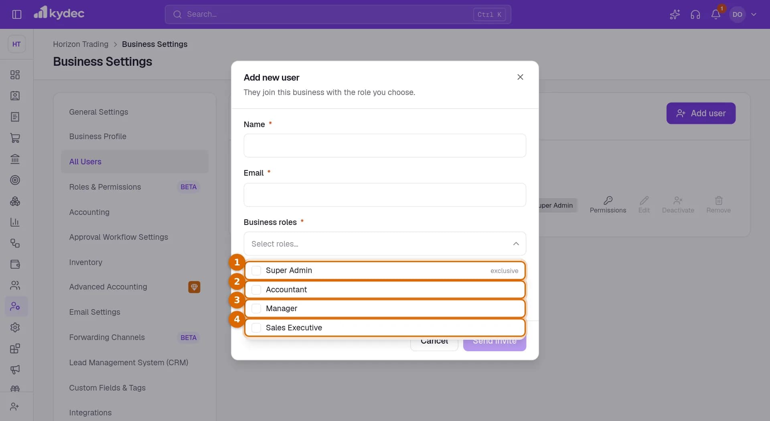Open the bar chart reports icon
This screenshot has height=421, width=770.
pos(15,222)
